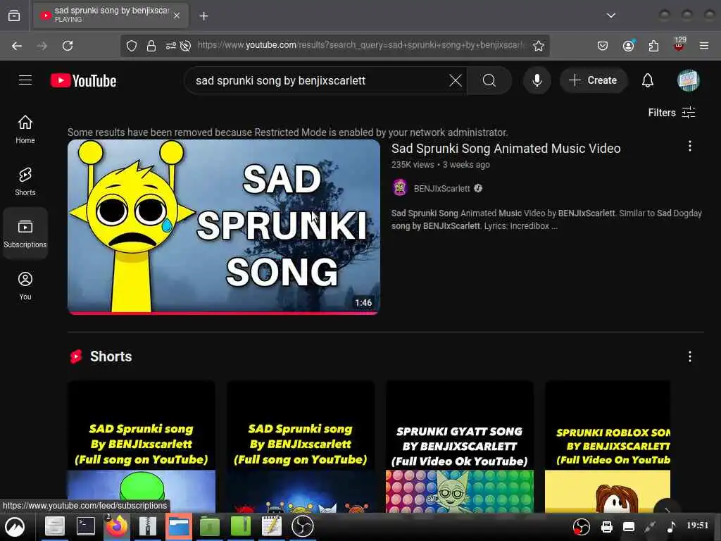
Task: Open the site permissions icon in the address bar
Action: coord(170,46)
